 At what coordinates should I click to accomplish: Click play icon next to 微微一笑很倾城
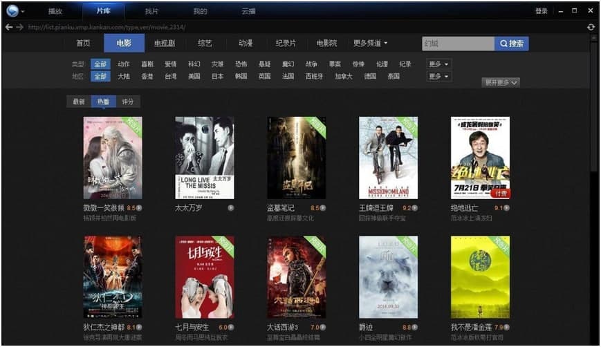(139, 208)
